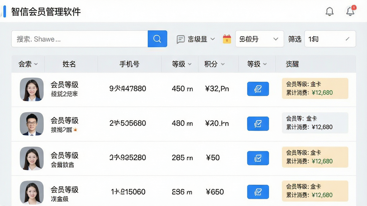Click the "480 m" value
Image resolution: width=367 pixels, height=206 pixels.
[x=182, y=123]
